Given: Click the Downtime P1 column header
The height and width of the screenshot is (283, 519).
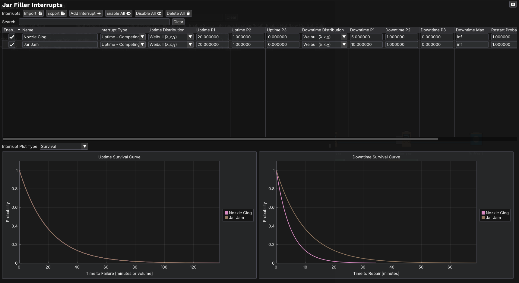Looking at the screenshot, I should coord(362,30).
